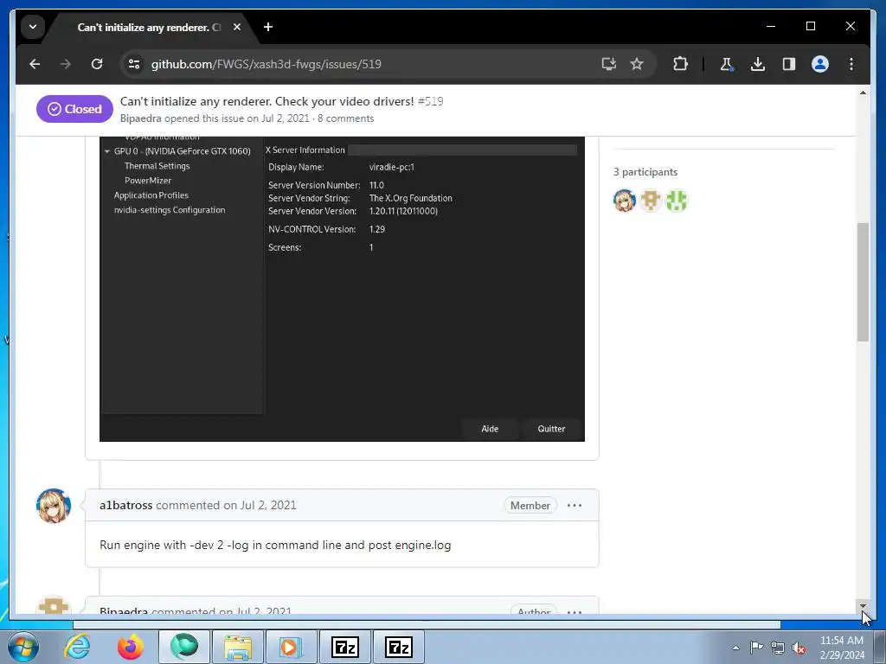This screenshot has width=886, height=664.
Task: Open the nvidia-settings screenshot image
Action: coord(342,289)
